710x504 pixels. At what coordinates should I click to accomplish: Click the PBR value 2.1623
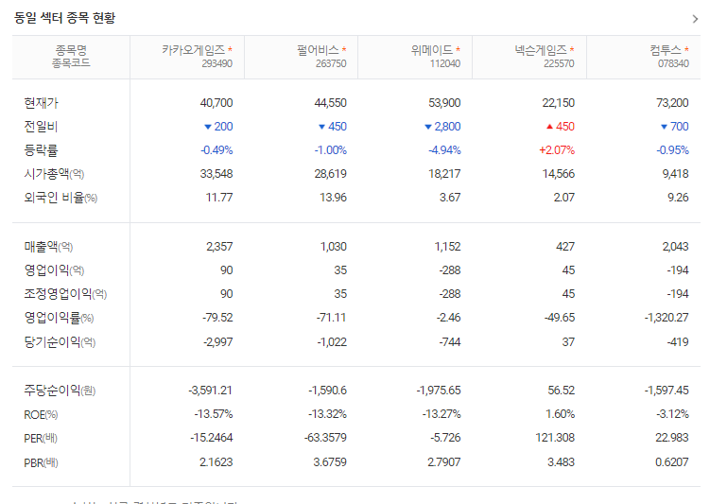[x=216, y=462]
